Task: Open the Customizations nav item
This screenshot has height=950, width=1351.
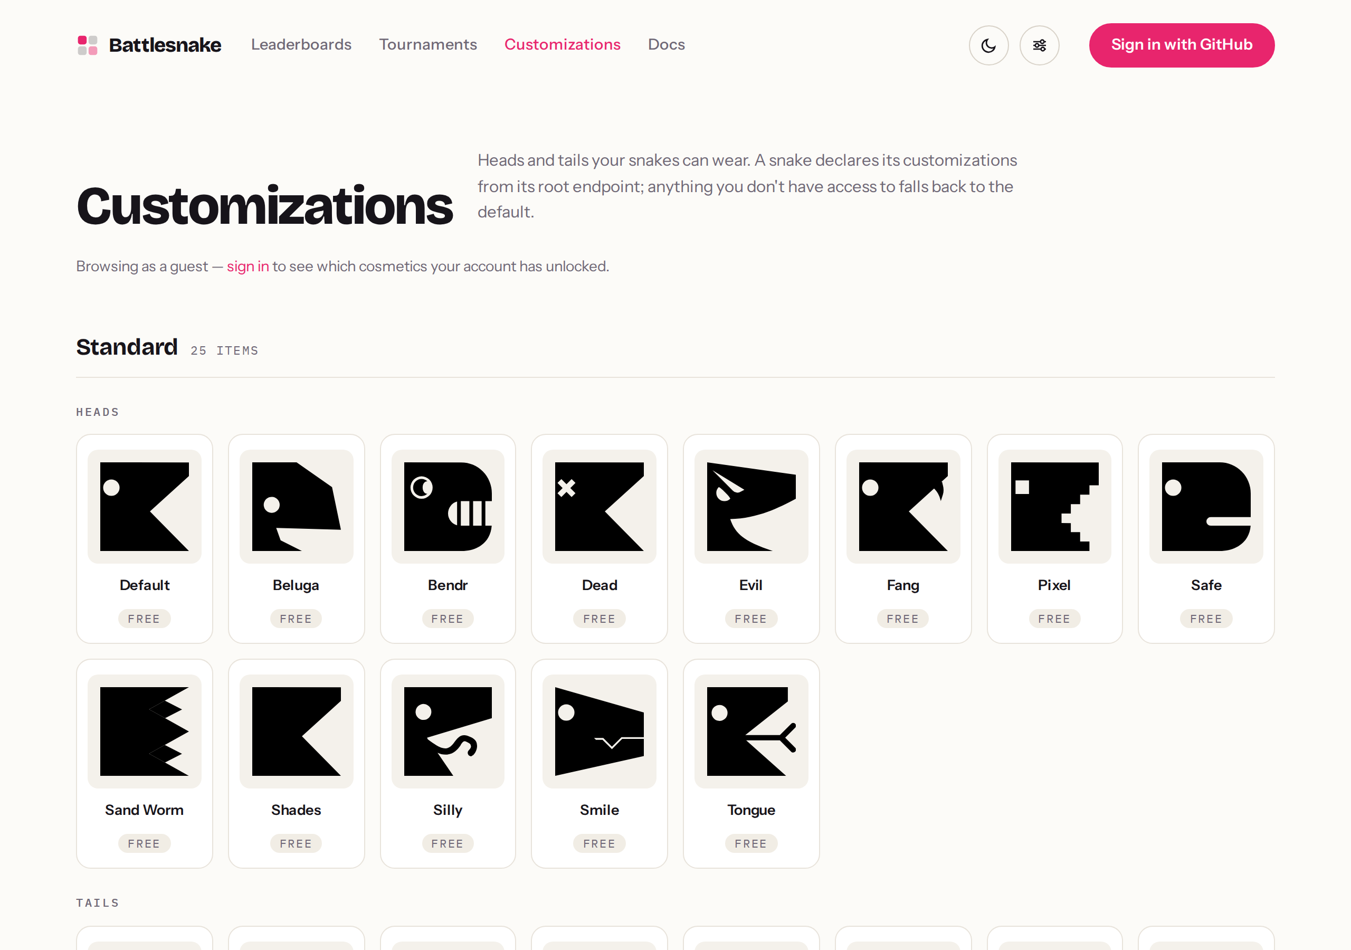Action: pos(562,45)
